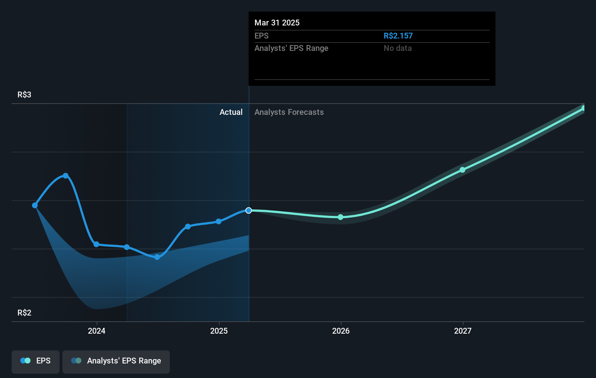
Task: Click the 2024 x-axis label
Action: [97, 331]
